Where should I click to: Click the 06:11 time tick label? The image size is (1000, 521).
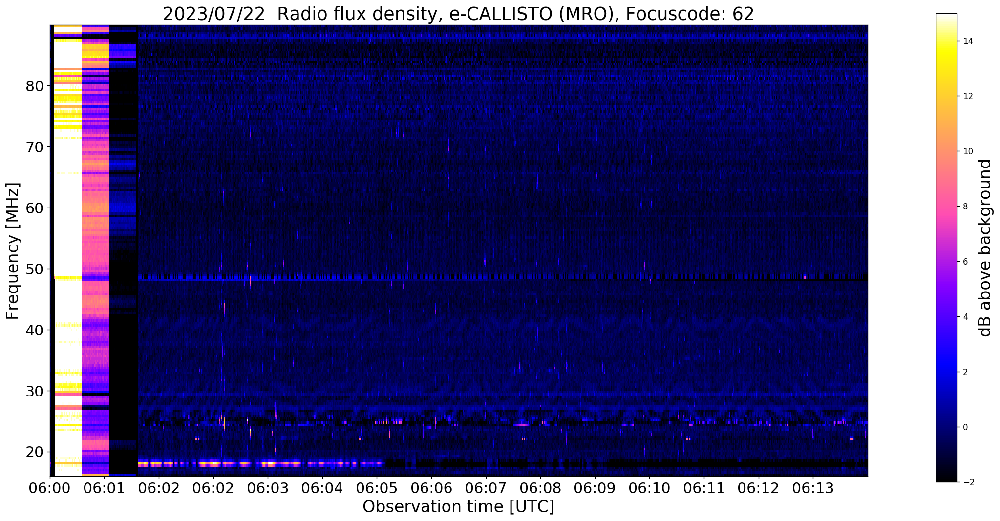(x=704, y=488)
